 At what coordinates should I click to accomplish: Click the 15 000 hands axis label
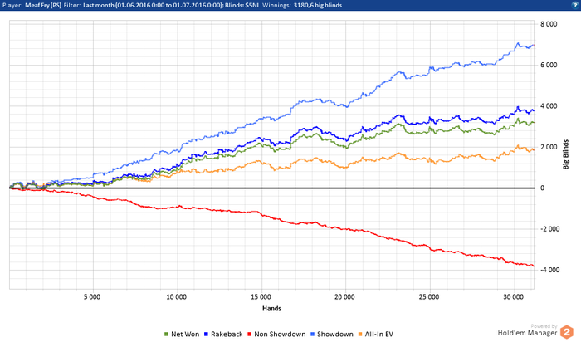click(261, 297)
